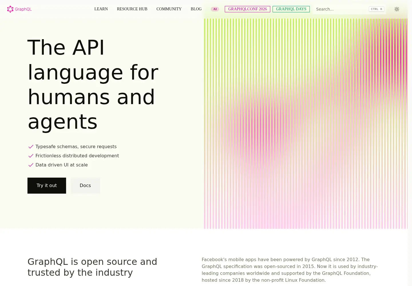
Task: Open the Resource Hub menu
Action: tap(132, 9)
